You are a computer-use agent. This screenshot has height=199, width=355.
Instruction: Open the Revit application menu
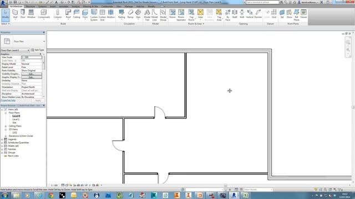3,3
